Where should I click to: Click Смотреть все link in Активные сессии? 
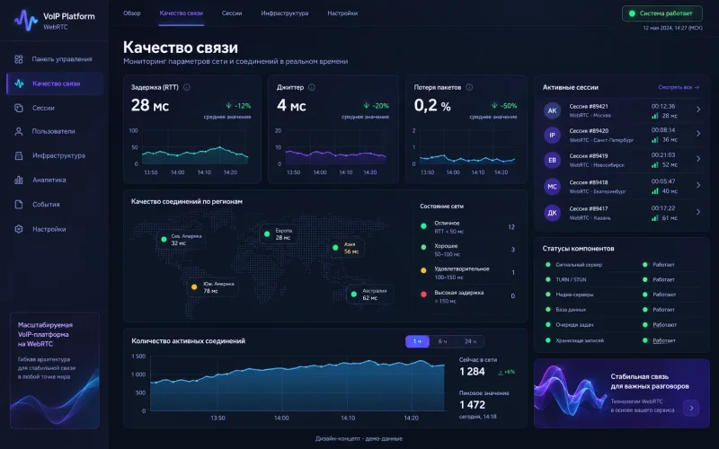point(679,87)
